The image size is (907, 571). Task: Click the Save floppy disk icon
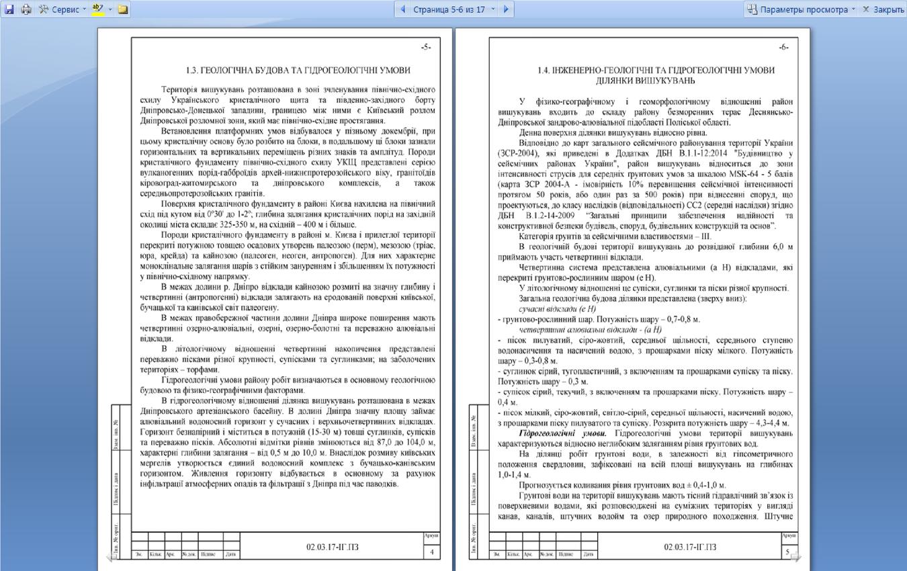tap(9, 9)
